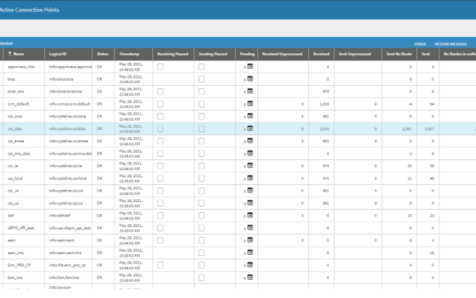Tick Receiving Paused for csi_dals

click(x=160, y=128)
